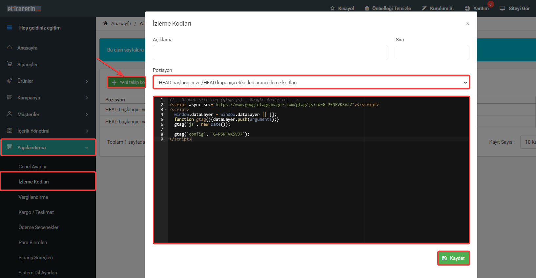Click the Anasayfa home icon in sidebar
Viewport: 536px width, 278px height.
pyautogui.click(x=10, y=47)
